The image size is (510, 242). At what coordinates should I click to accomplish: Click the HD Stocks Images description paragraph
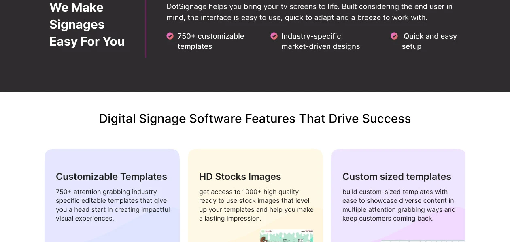[x=256, y=205]
